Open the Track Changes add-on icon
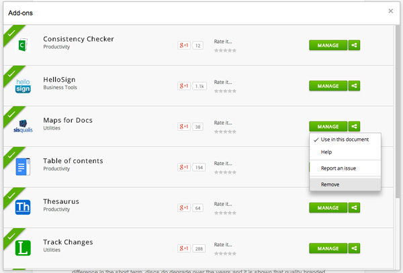The height and width of the screenshot is (273, 403). coord(23,248)
